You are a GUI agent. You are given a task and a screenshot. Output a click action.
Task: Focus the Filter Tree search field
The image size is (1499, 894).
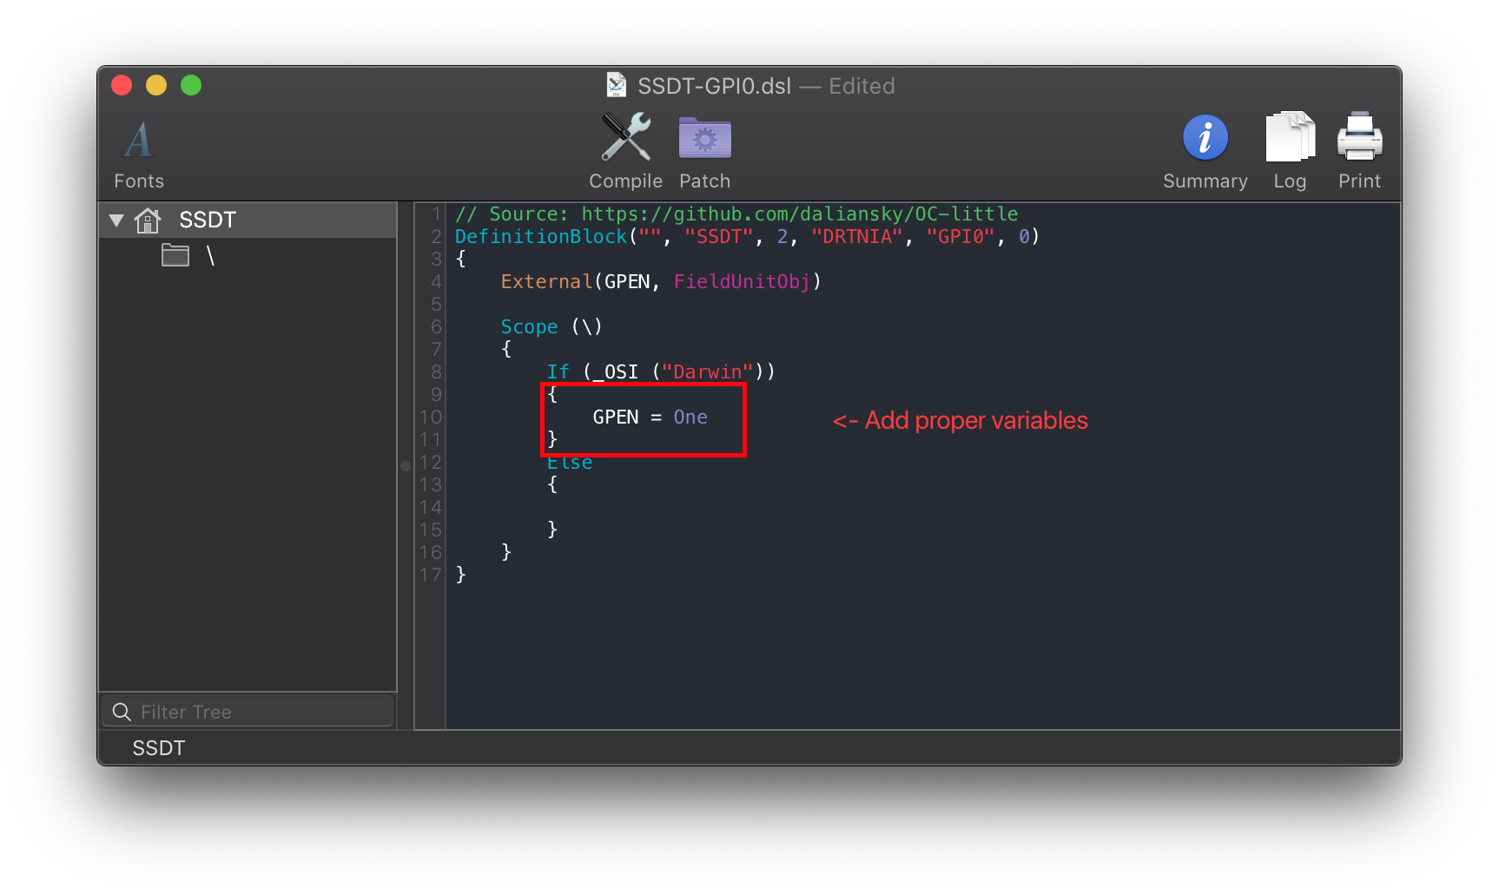(x=261, y=712)
